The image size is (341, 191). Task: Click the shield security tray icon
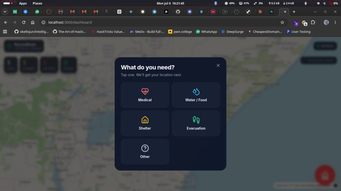[319, 3]
